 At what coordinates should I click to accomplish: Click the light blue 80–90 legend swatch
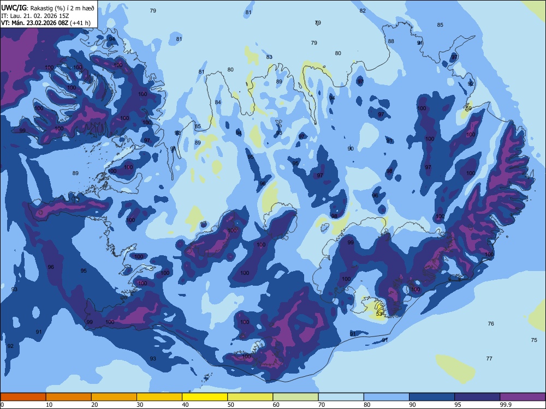[x=387, y=397]
